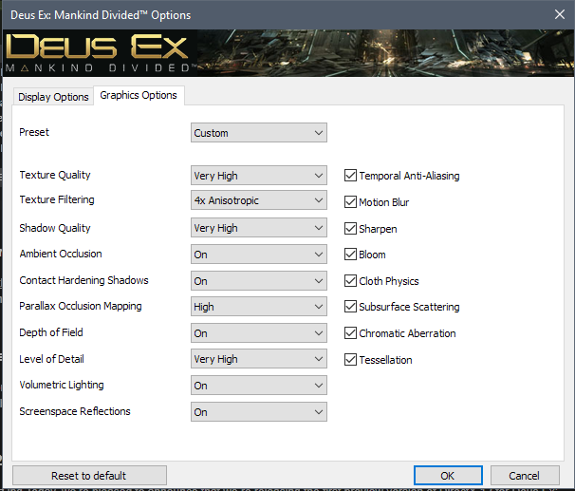
Task: Click the Volumetric Lighting label
Action: pyautogui.click(x=62, y=385)
